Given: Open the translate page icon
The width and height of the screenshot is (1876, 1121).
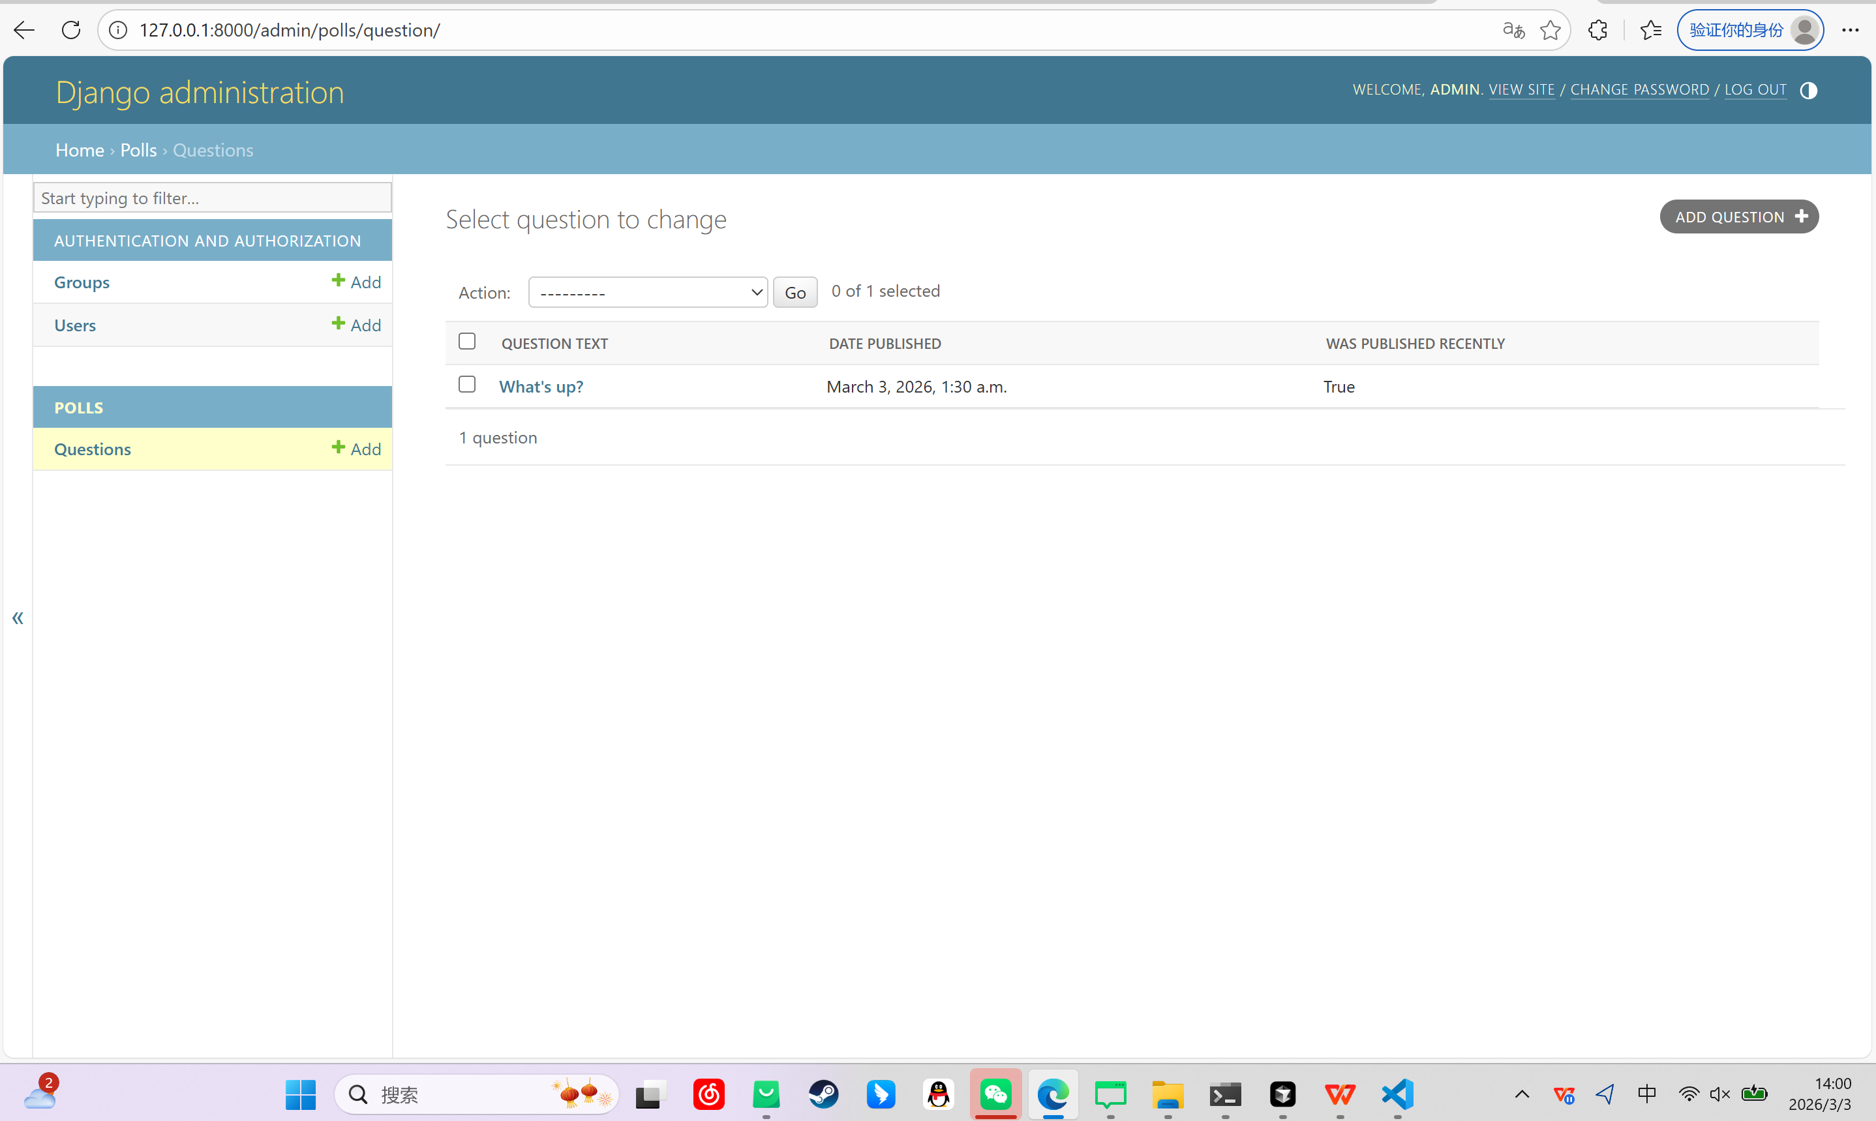Looking at the screenshot, I should (1513, 30).
